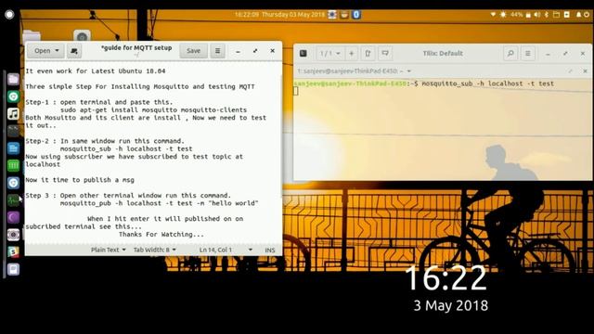Click the text "Thanks For Watching..."
The width and height of the screenshot is (594, 334).
coord(161,235)
